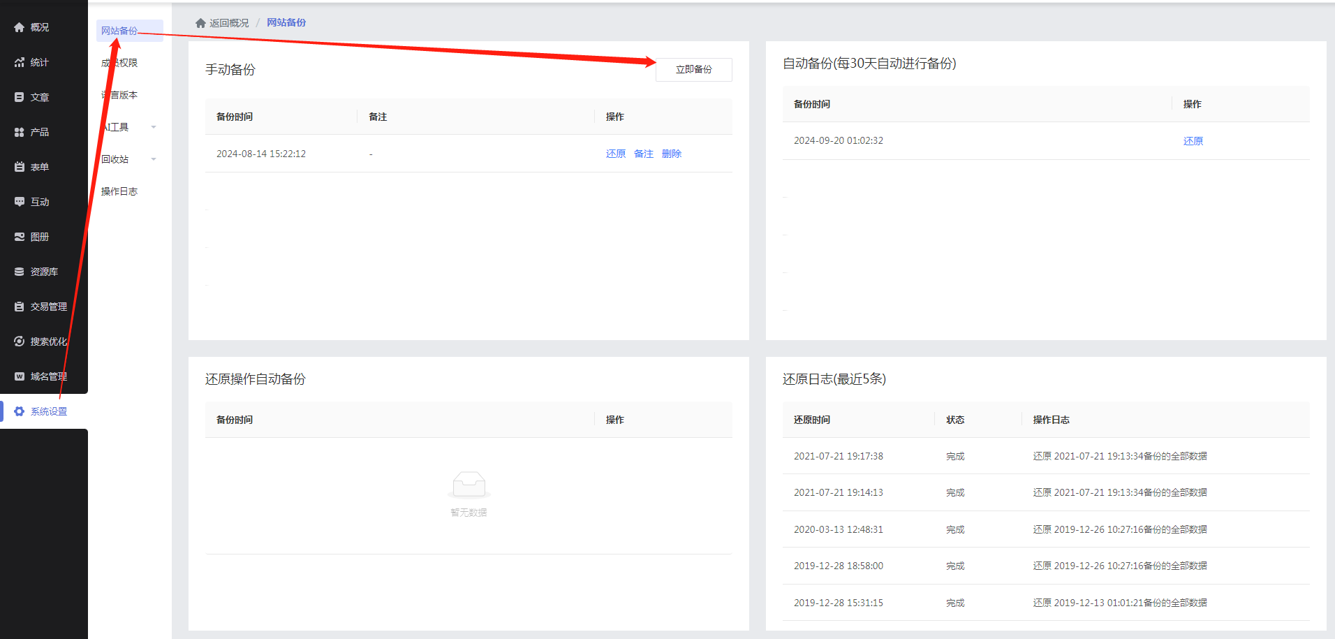Screen dimensions: 1335x639
Task: Expand the 回收站 submenu arrow
Action: [154, 159]
